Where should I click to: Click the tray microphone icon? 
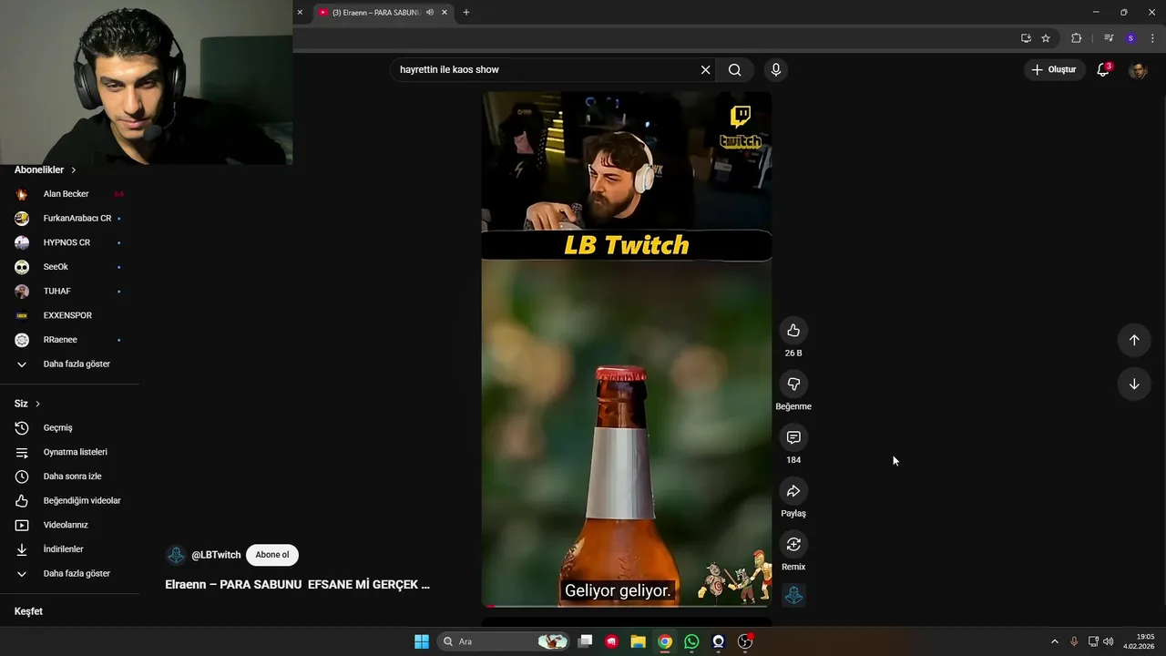pyautogui.click(x=1074, y=641)
